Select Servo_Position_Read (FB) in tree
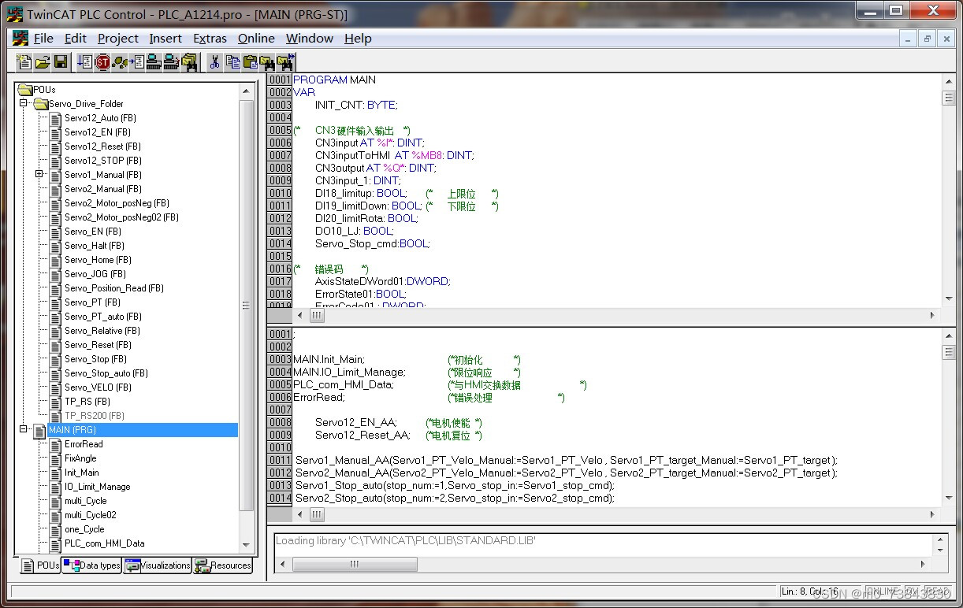 click(114, 288)
